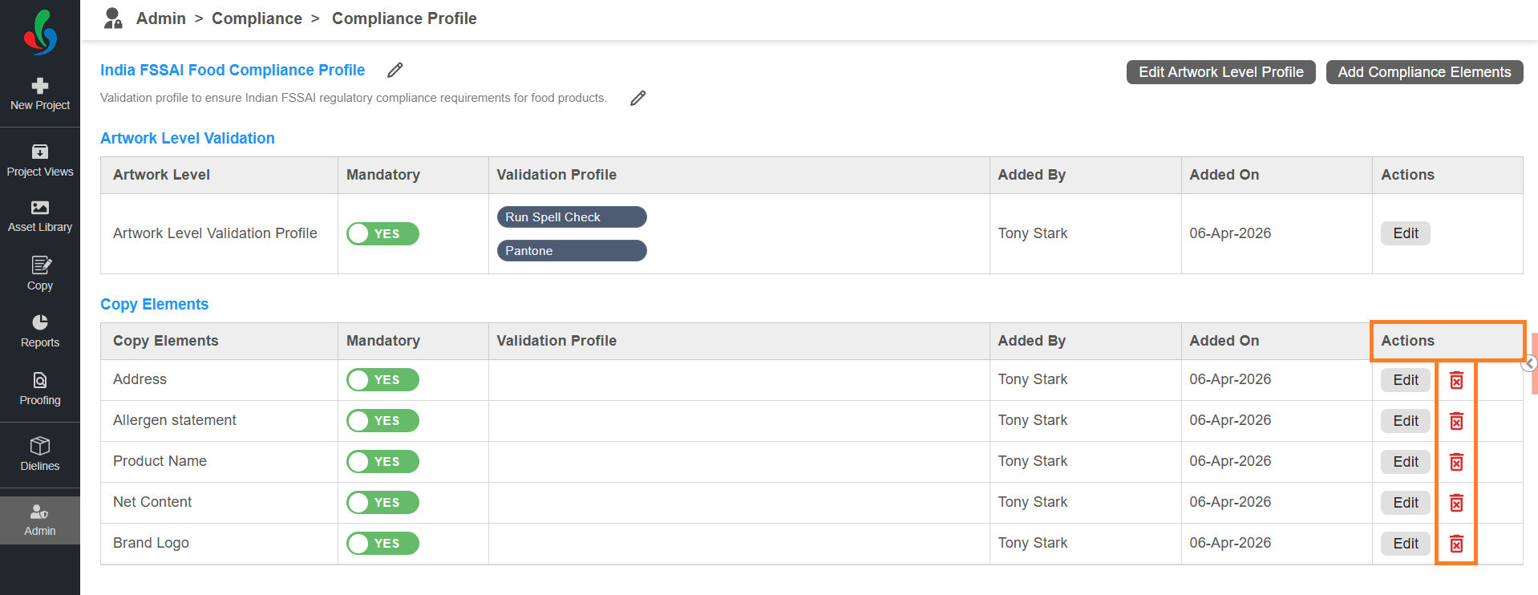This screenshot has height=595, width=1538.
Task: Open Reports from the sidebar menu
Action: pyautogui.click(x=40, y=331)
